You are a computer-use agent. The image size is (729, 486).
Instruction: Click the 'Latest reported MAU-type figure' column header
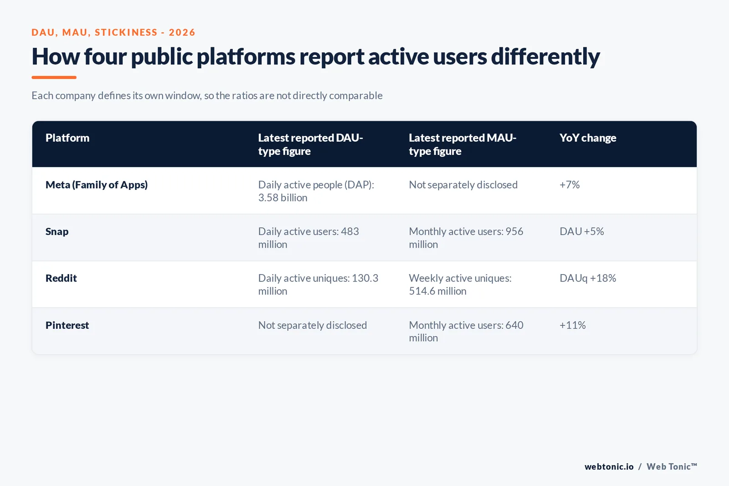click(x=462, y=144)
